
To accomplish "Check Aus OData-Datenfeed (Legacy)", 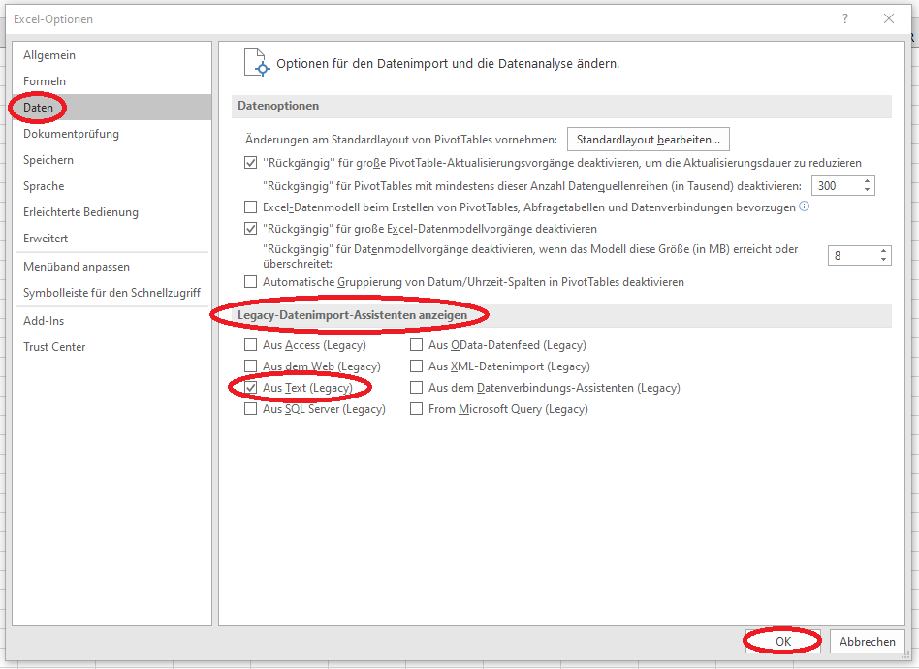I will pos(416,345).
